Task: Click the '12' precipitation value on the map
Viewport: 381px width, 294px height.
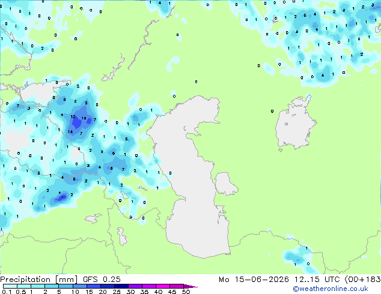Action: [73, 116]
